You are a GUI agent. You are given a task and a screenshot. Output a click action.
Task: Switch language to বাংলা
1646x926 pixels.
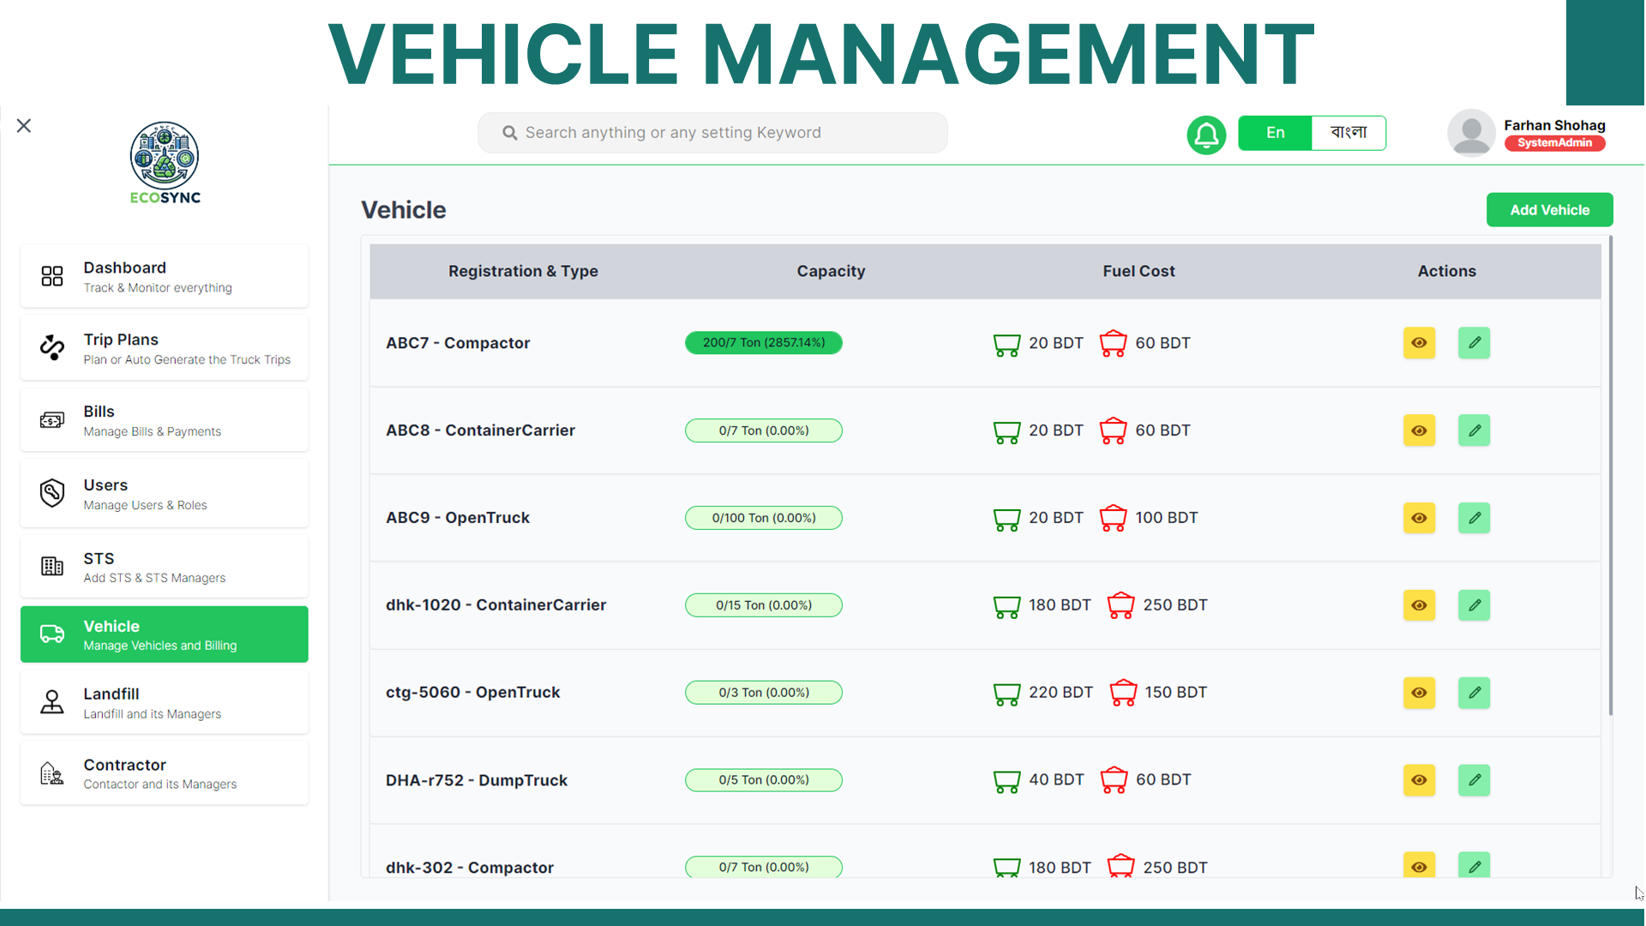coord(1348,133)
